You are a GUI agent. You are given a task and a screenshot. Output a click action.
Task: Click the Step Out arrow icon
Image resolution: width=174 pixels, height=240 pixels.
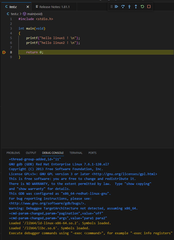coord(136,7)
